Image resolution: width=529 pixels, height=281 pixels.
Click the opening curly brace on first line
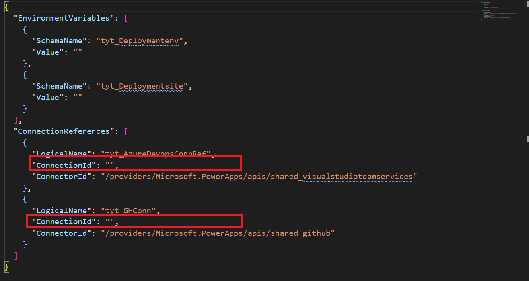[x=6, y=7]
